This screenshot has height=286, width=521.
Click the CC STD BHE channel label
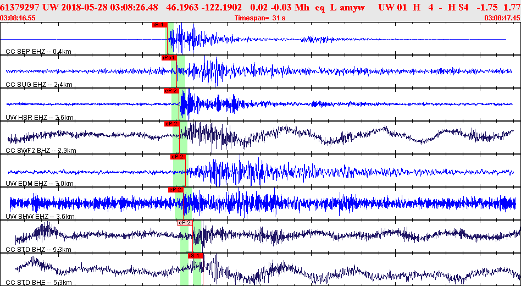[x=38, y=283]
